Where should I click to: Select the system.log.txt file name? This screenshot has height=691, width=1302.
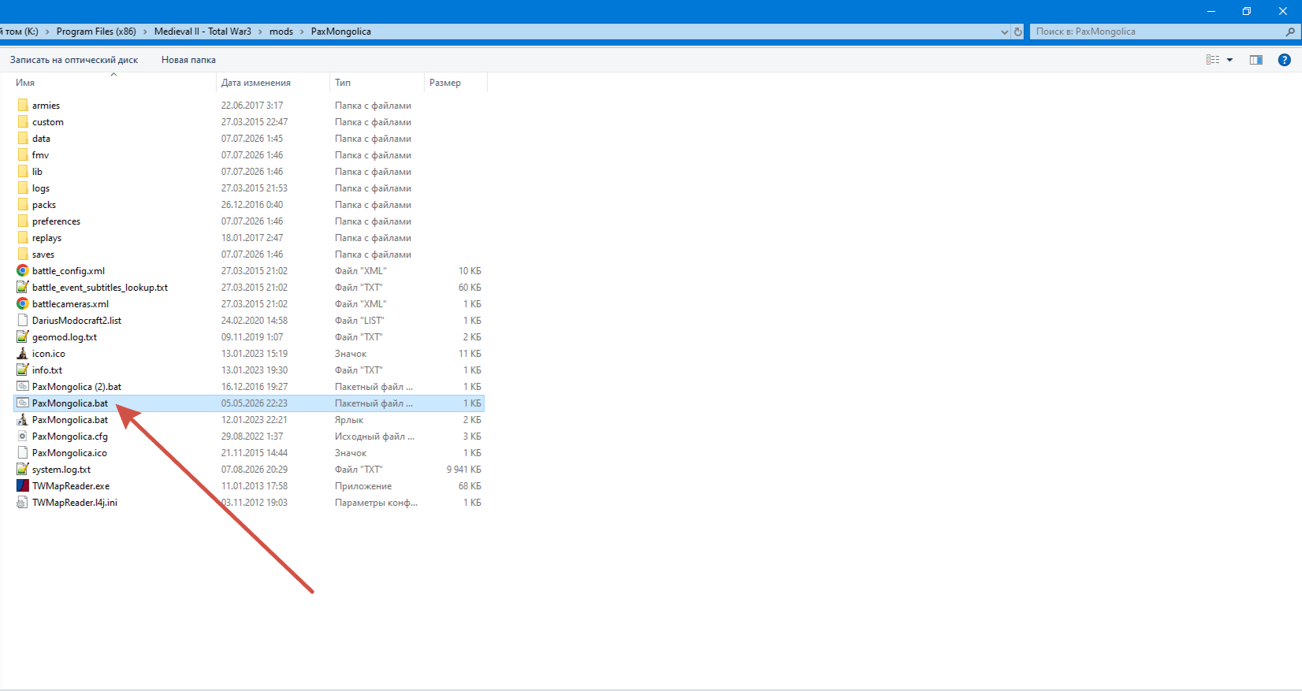point(61,470)
